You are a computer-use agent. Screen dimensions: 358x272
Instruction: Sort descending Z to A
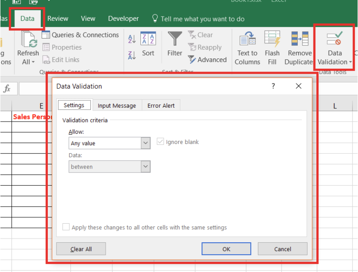pos(132,55)
